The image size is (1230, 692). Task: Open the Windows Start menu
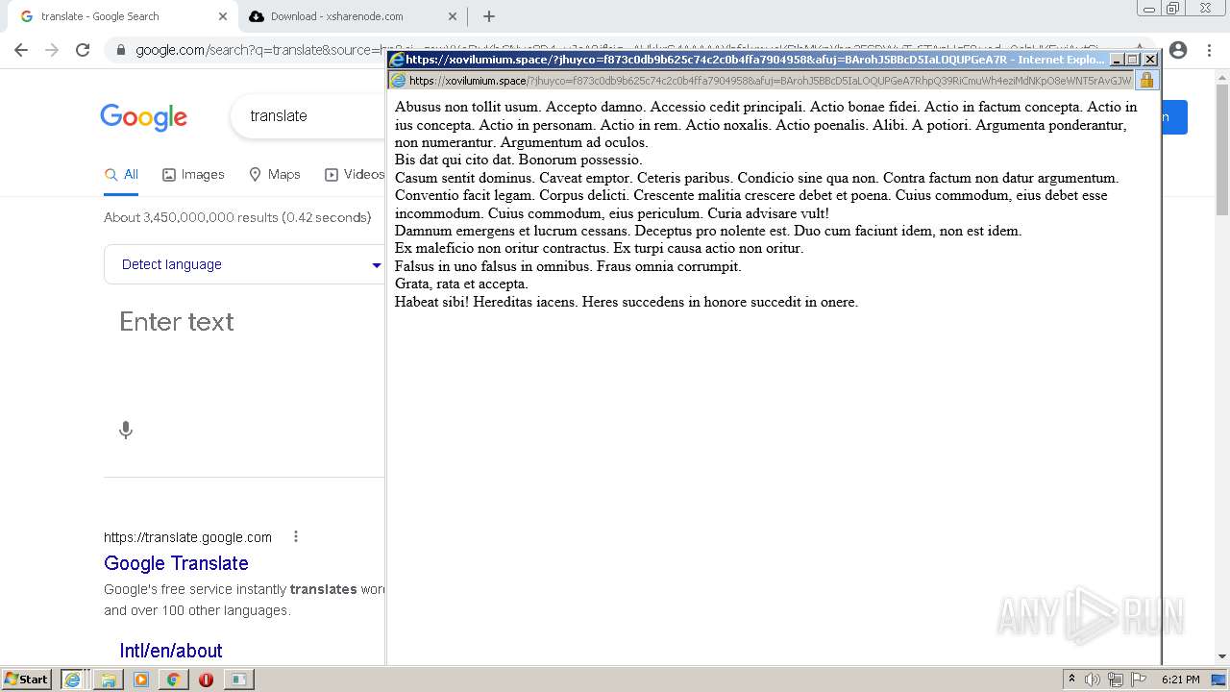[x=27, y=680]
